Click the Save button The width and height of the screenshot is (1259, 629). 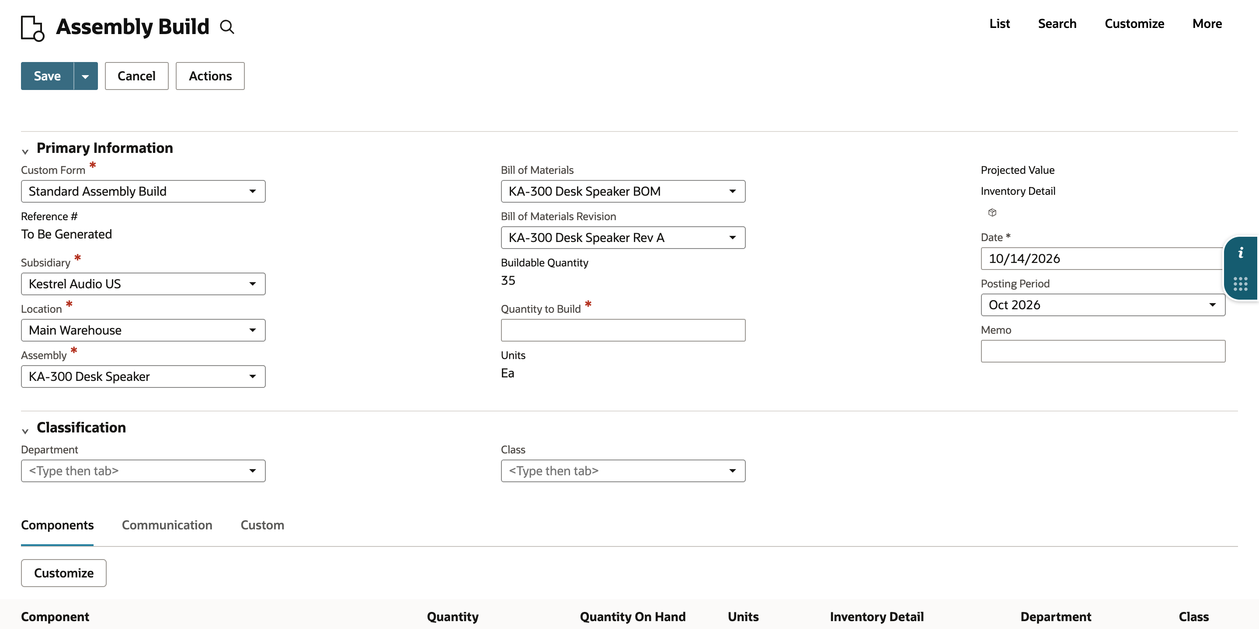point(47,76)
